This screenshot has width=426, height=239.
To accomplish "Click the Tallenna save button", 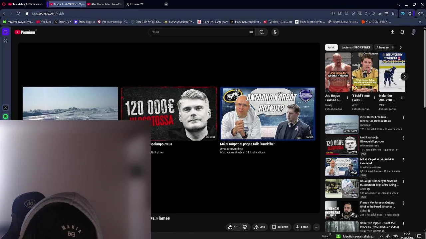I will (x=280, y=227).
